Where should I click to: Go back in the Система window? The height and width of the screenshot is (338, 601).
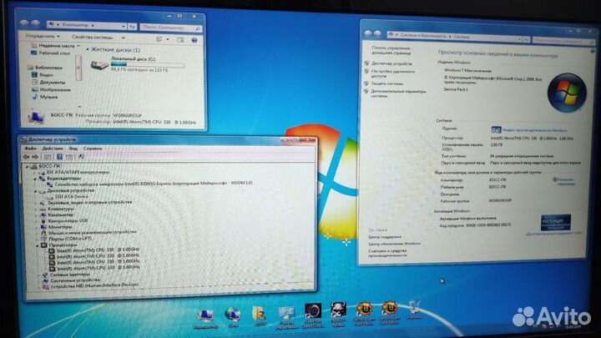point(367,33)
